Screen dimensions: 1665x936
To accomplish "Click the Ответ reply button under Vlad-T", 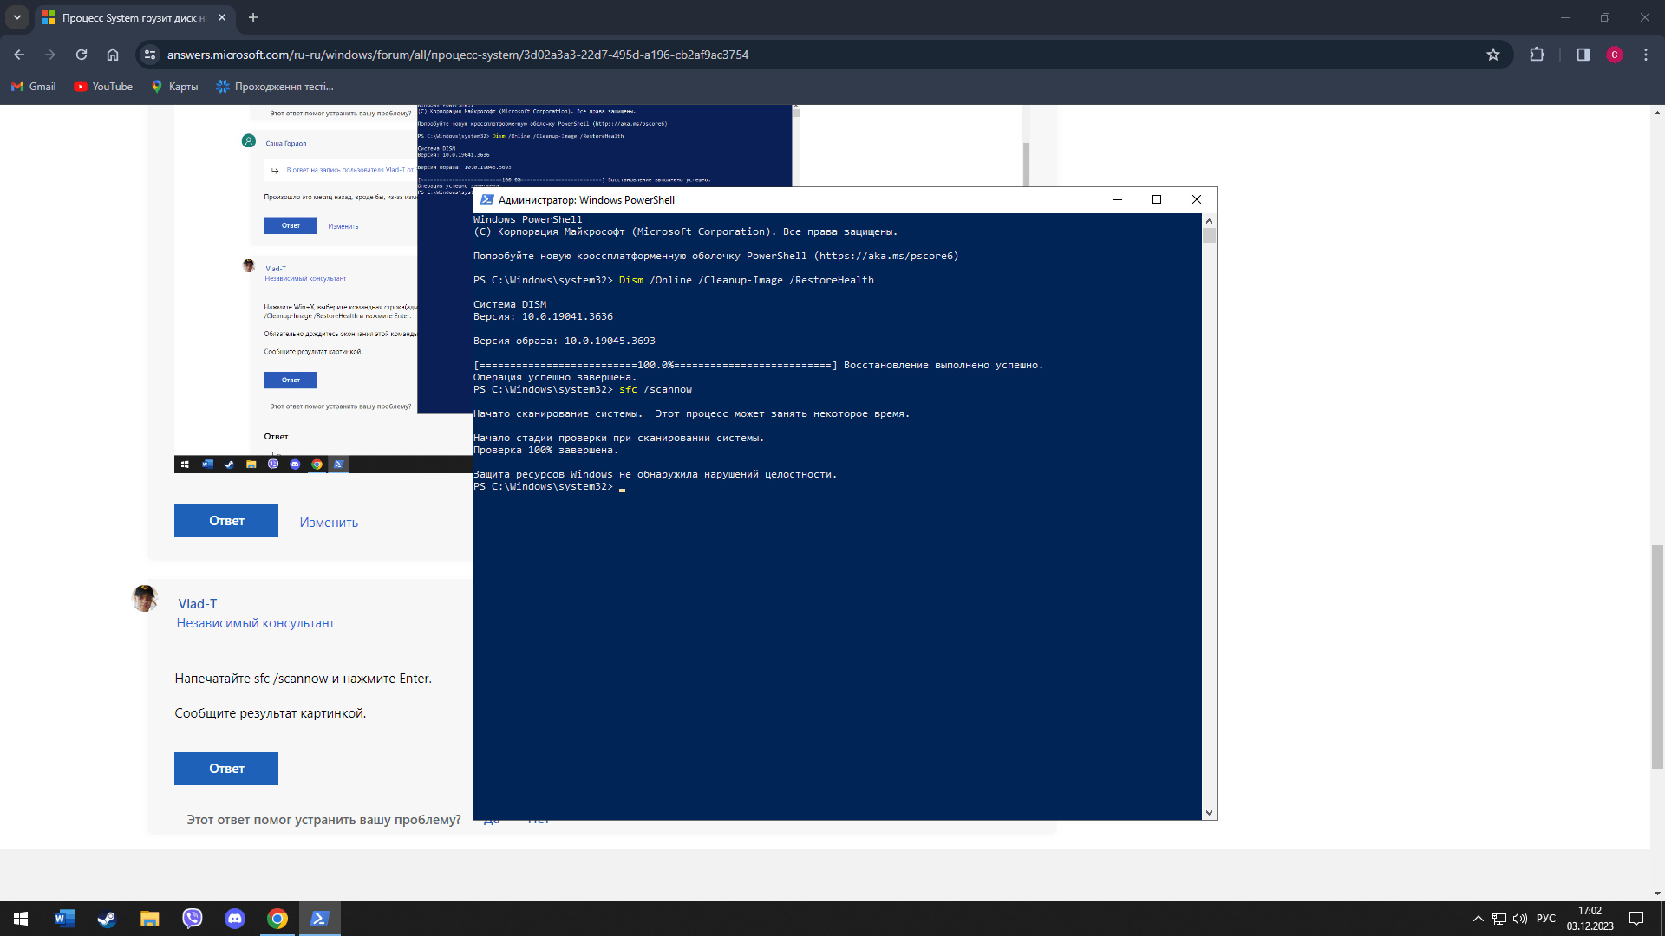I will coord(226,768).
